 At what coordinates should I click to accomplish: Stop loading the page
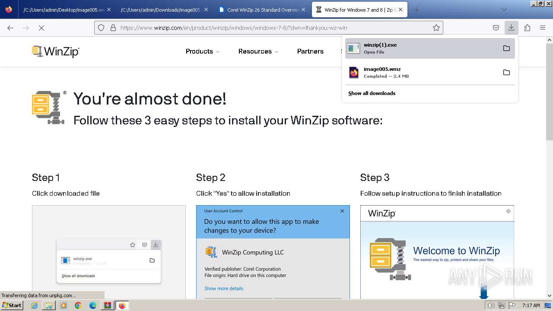pyautogui.click(x=41, y=28)
